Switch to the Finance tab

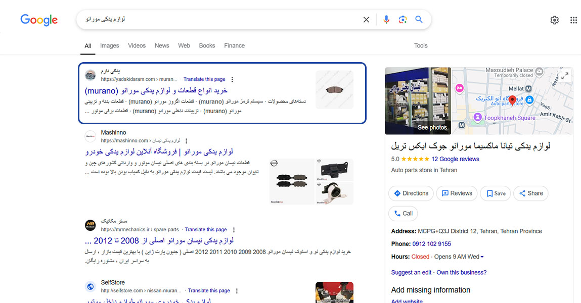coord(234,45)
